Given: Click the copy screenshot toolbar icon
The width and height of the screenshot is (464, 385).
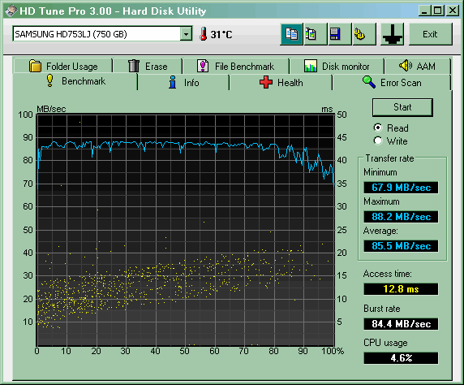Looking at the screenshot, I should click(316, 34).
